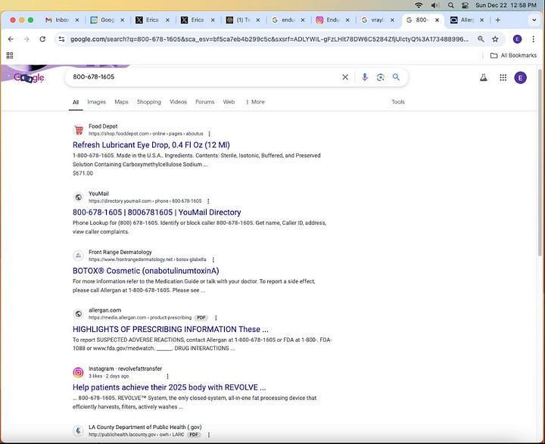Open options for LA County Public Health result
The width and height of the screenshot is (545, 444).
point(209,435)
